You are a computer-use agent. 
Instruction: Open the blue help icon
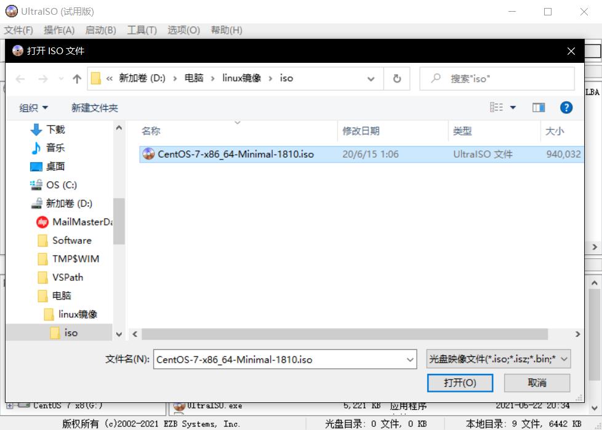[x=566, y=108]
